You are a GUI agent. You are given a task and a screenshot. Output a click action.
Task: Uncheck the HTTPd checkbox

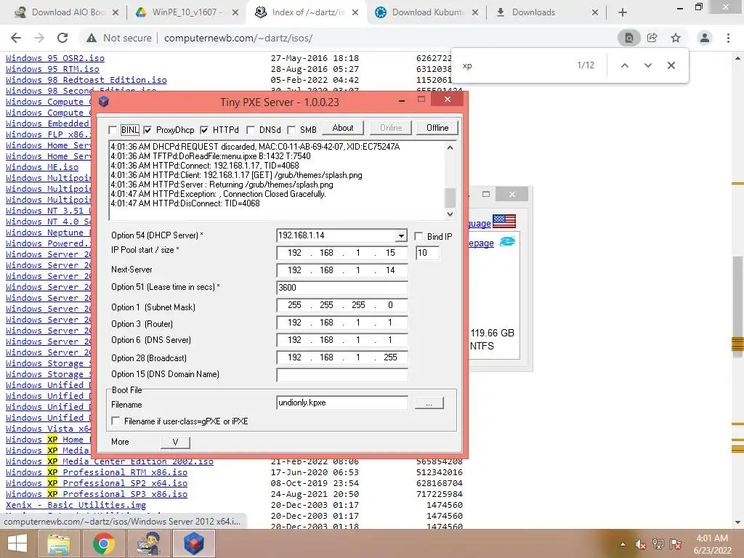pos(204,130)
